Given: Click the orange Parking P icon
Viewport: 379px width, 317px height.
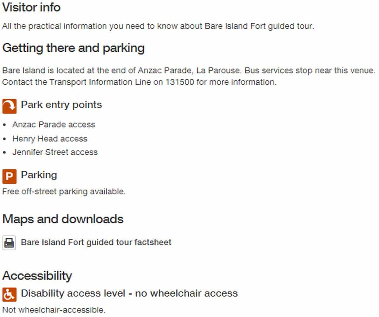Looking at the screenshot, I should [x=10, y=176].
